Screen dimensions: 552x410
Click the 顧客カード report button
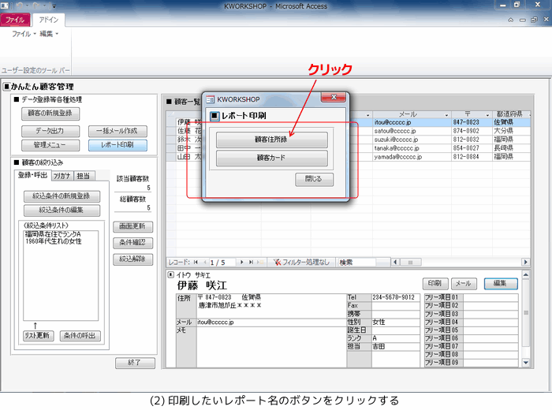(271, 158)
